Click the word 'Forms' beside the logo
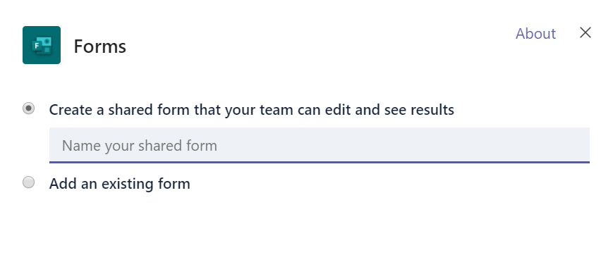This screenshot has width=613, height=262. [x=100, y=46]
